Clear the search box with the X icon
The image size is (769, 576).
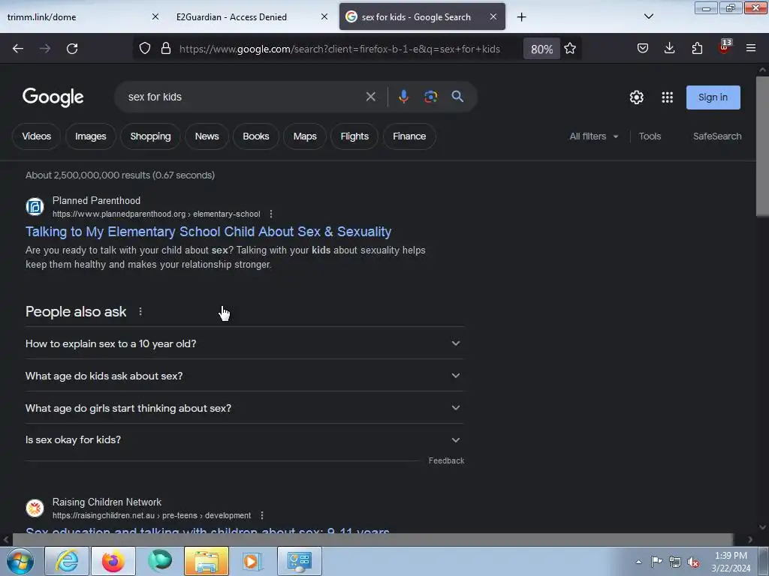pyautogui.click(x=371, y=97)
